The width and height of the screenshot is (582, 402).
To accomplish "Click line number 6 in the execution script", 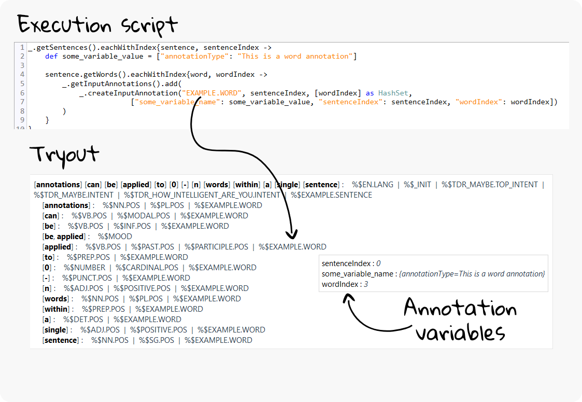I will [22, 92].
